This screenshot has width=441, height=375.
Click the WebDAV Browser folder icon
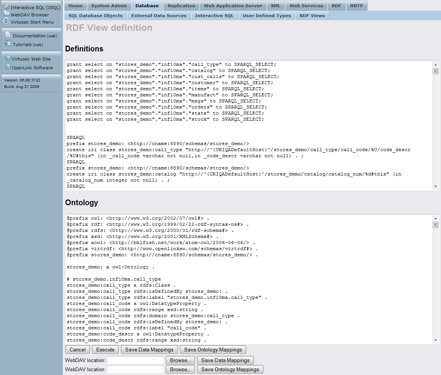pos(6,14)
